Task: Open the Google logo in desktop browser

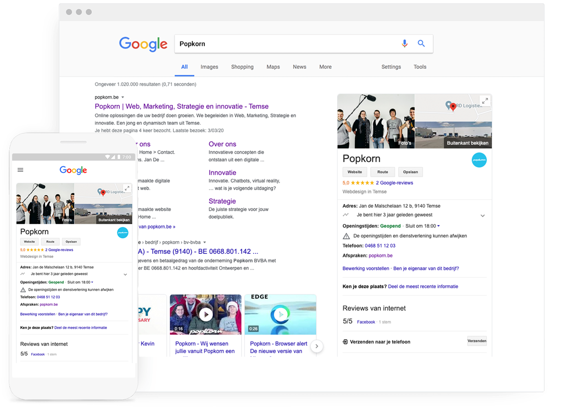Action: tap(143, 44)
